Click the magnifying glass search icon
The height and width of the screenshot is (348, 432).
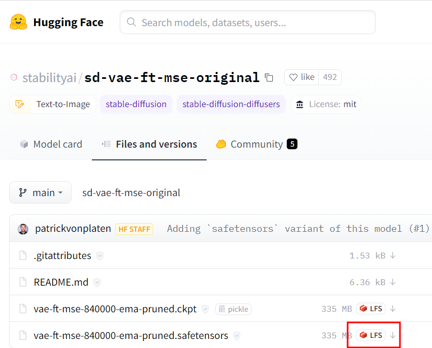point(131,22)
